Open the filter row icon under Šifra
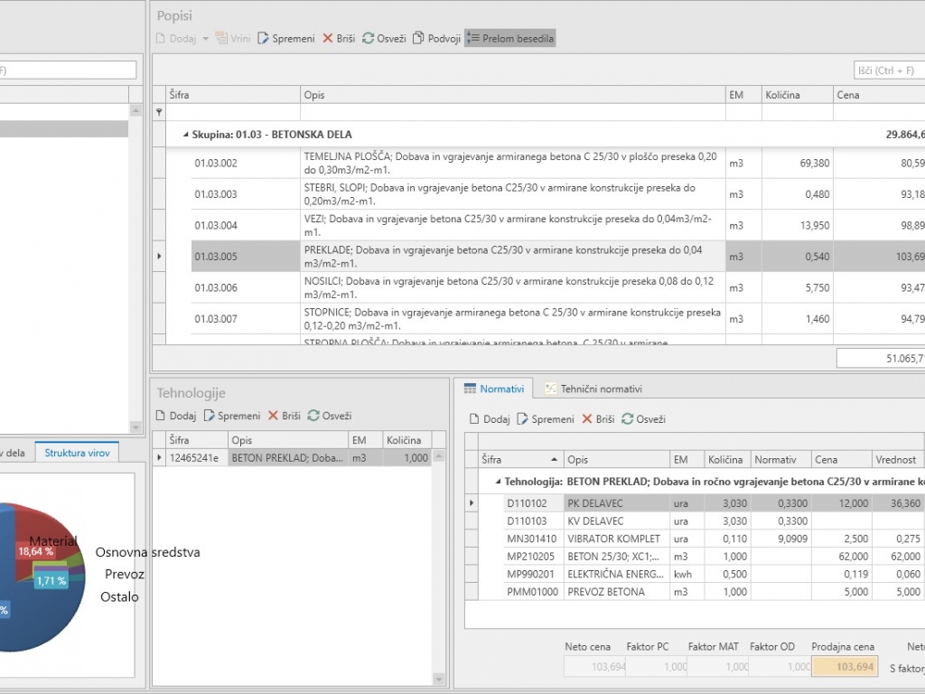The image size is (925, 694). [x=160, y=112]
